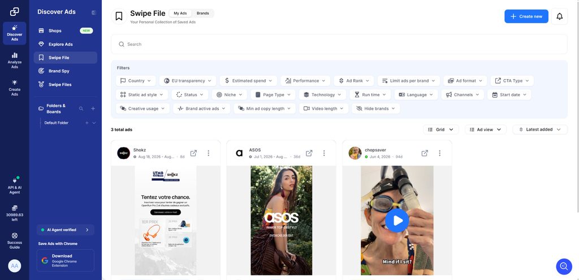Click the Swipe File bookmark icon in header
Viewport: 579px width, 280px height.
click(x=119, y=16)
